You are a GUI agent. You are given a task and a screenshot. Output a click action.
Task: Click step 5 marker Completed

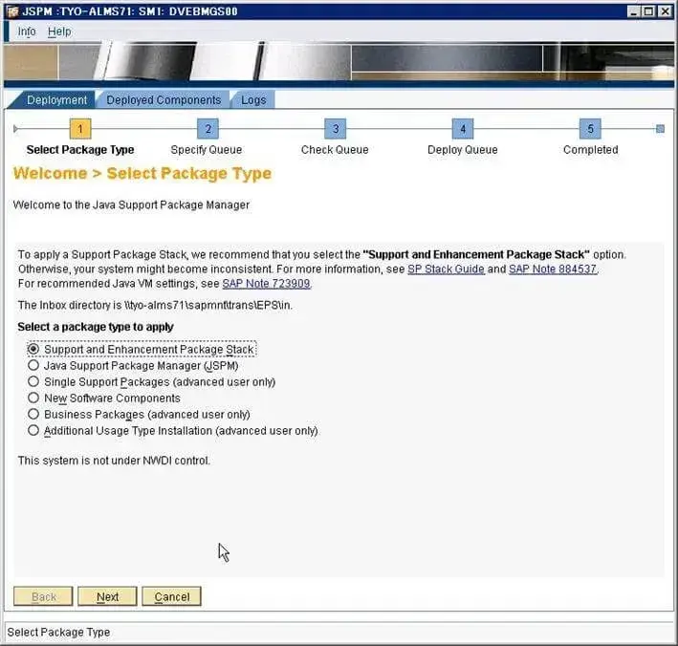point(590,129)
